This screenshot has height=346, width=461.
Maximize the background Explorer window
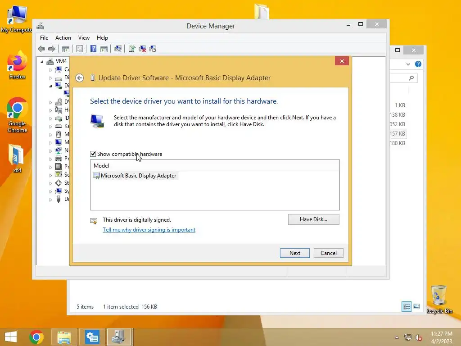(x=398, y=50)
